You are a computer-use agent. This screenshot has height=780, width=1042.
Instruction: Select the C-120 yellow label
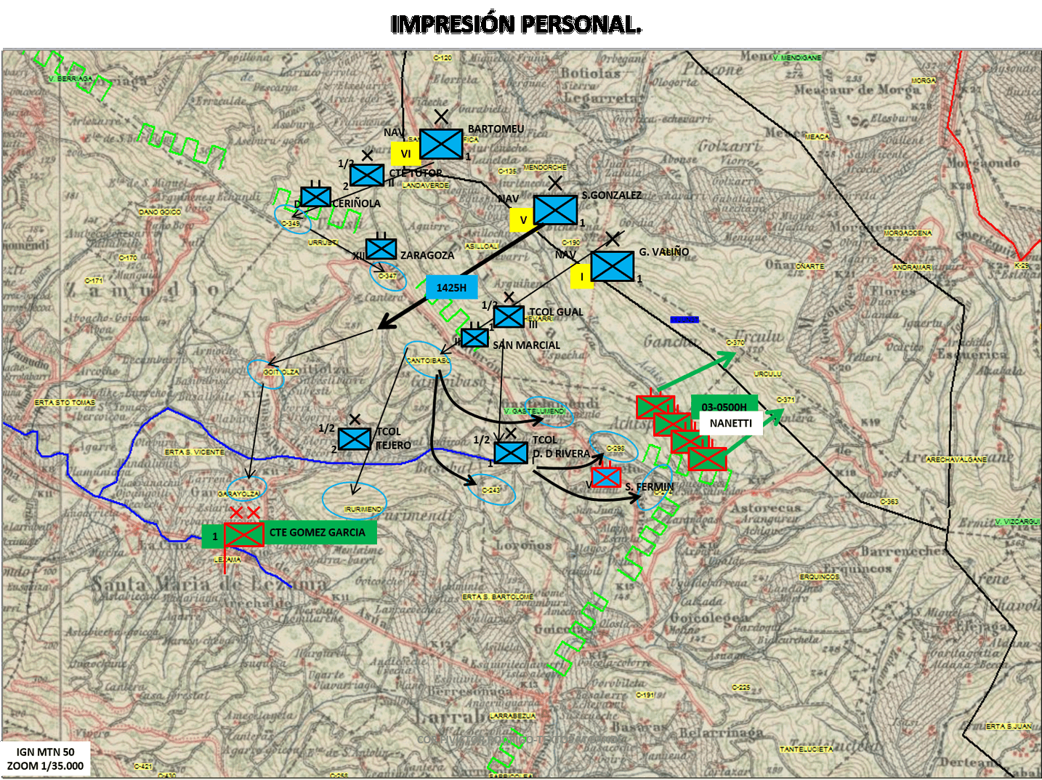[x=443, y=57]
